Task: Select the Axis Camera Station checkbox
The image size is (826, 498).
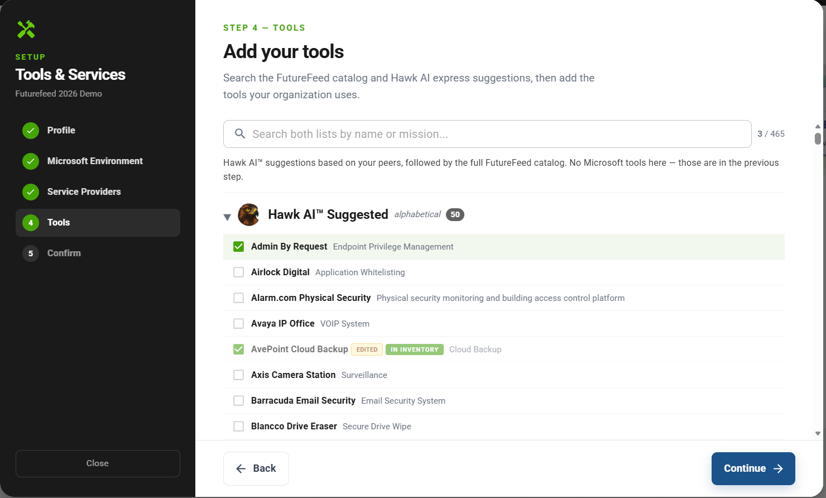Action: 238,375
